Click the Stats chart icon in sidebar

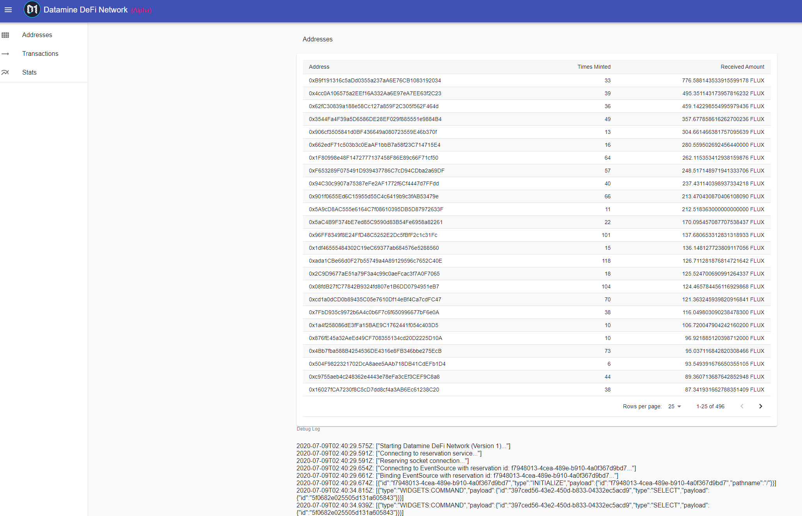coord(5,72)
